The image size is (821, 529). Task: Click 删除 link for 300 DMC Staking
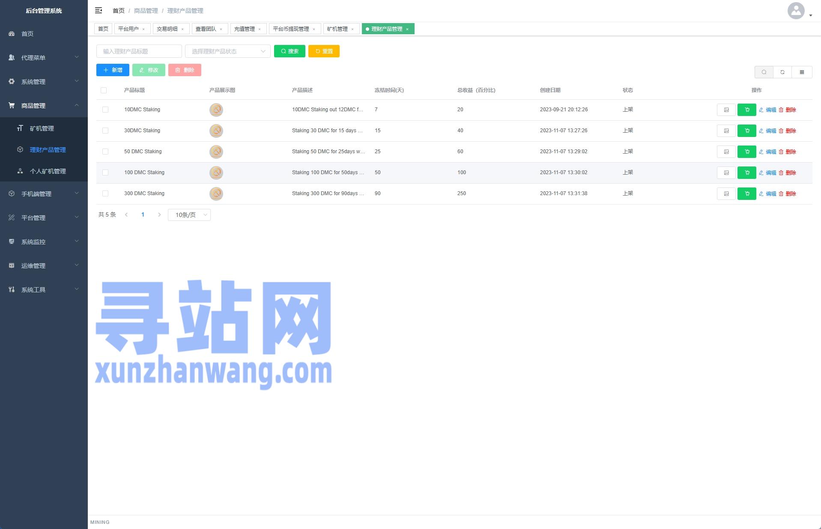point(787,194)
